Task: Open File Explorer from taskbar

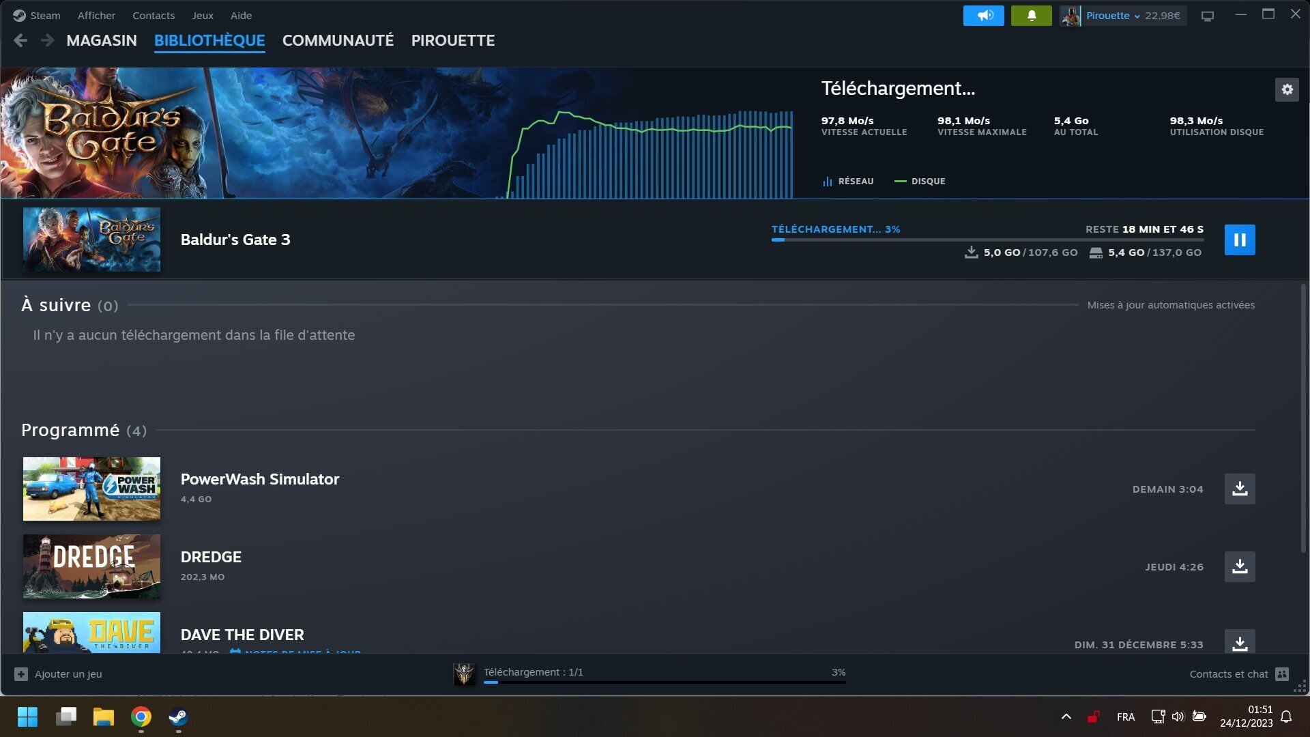Action: click(104, 717)
